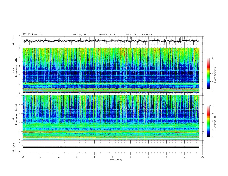This screenshot has width=228, height=176.
Task: Click the upper colorbar's log(PSD) label
Action: tap(215, 75)
